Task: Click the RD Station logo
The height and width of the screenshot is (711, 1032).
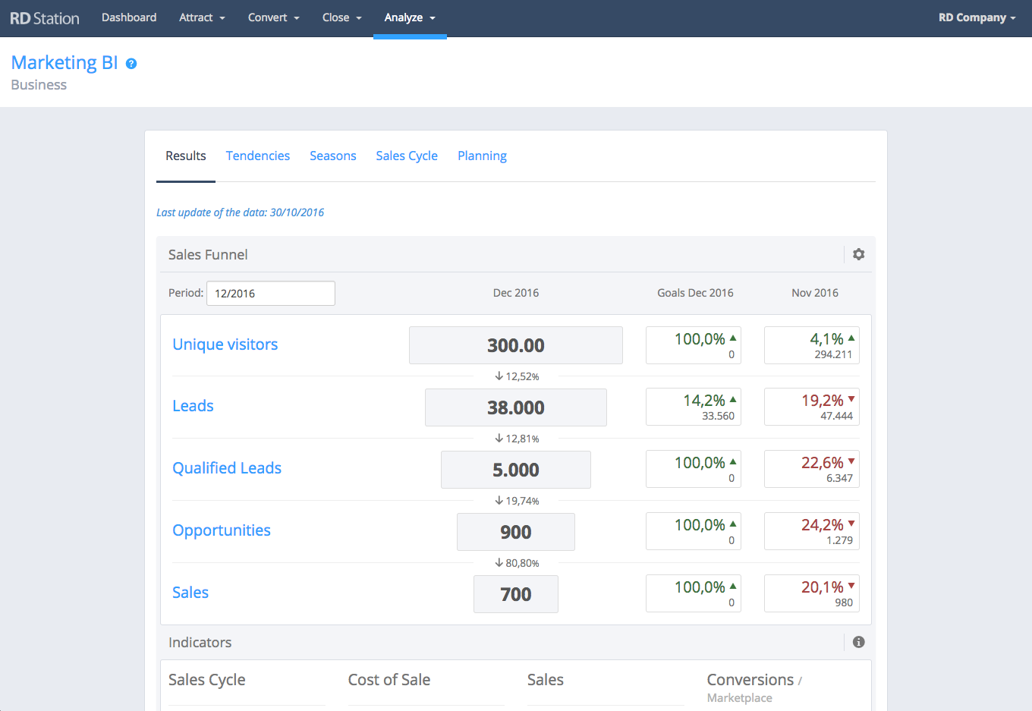Action: point(45,18)
